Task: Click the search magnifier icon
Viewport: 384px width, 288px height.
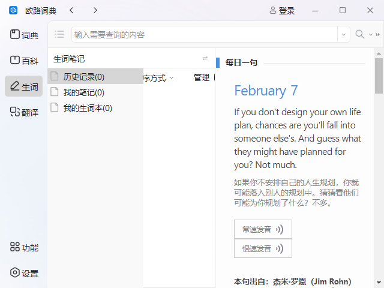Action: (x=360, y=35)
